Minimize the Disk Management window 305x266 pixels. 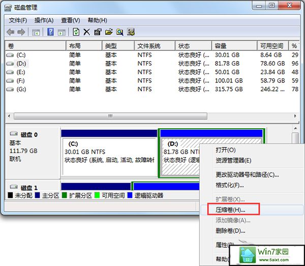coord(259,6)
